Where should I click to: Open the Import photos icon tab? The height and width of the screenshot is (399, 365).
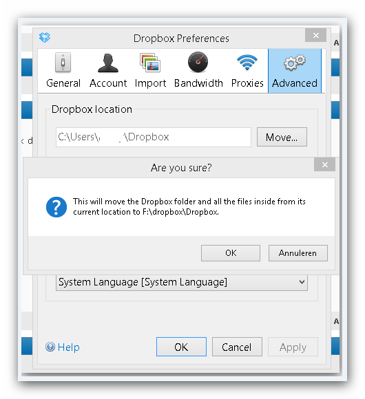(150, 71)
